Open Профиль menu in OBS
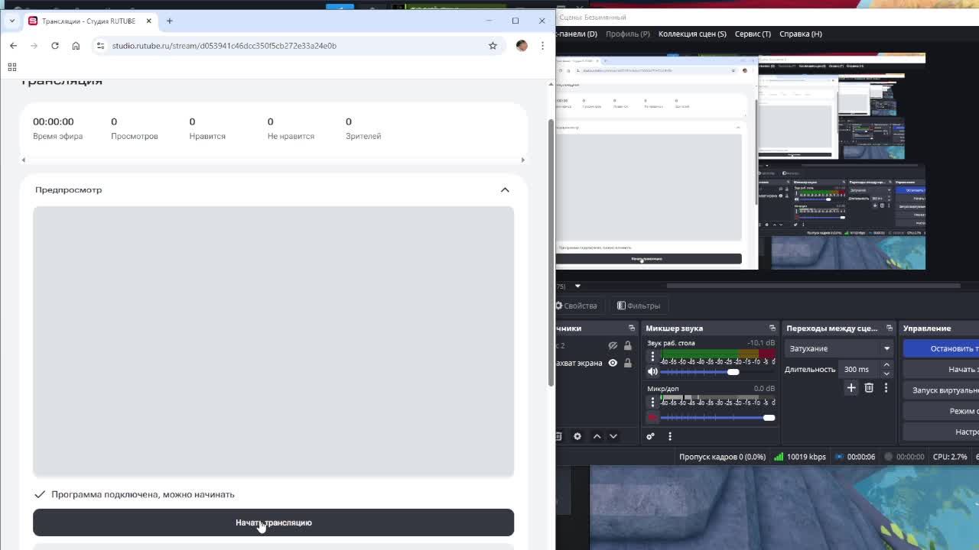This screenshot has height=550, width=979. (628, 34)
